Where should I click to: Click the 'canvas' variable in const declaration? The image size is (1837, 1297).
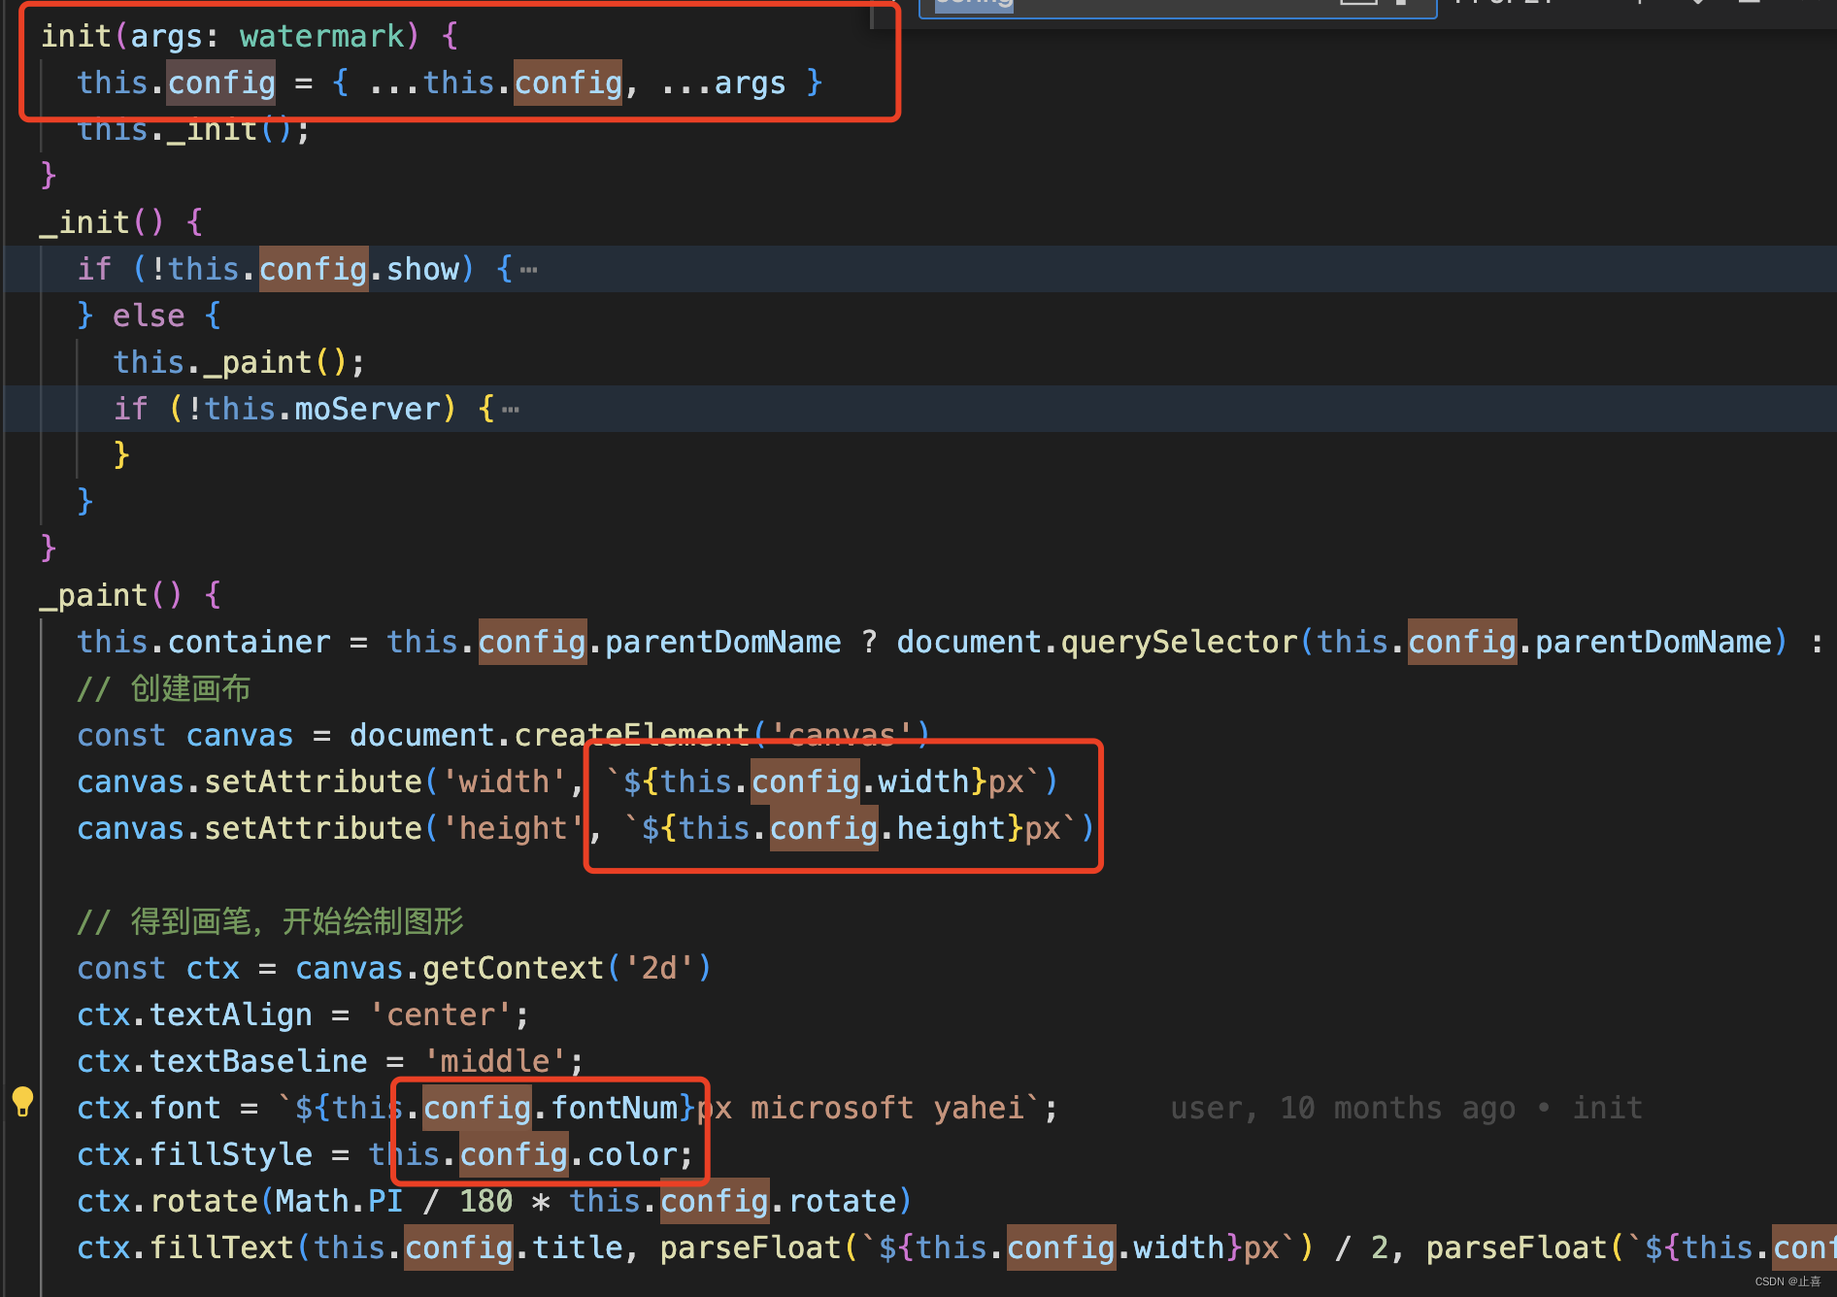click(240, 735)
